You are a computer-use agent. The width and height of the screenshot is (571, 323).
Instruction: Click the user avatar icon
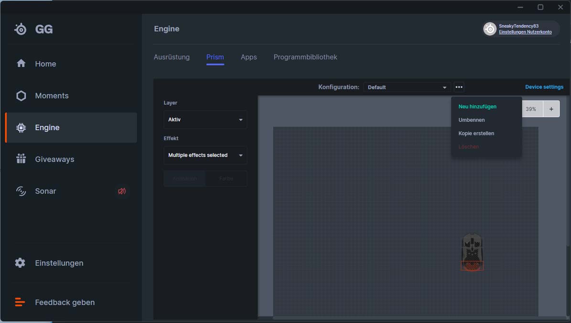click(x=490, y=29)
